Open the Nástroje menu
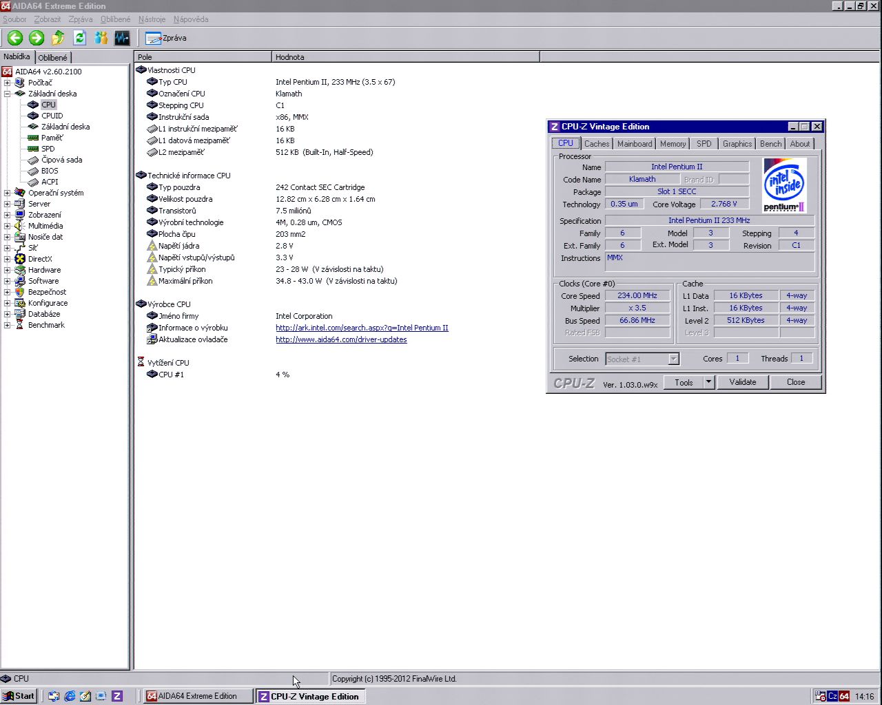The width and height of the screenshot is (882, 705). pyautogui.click(x=152, y=19)
